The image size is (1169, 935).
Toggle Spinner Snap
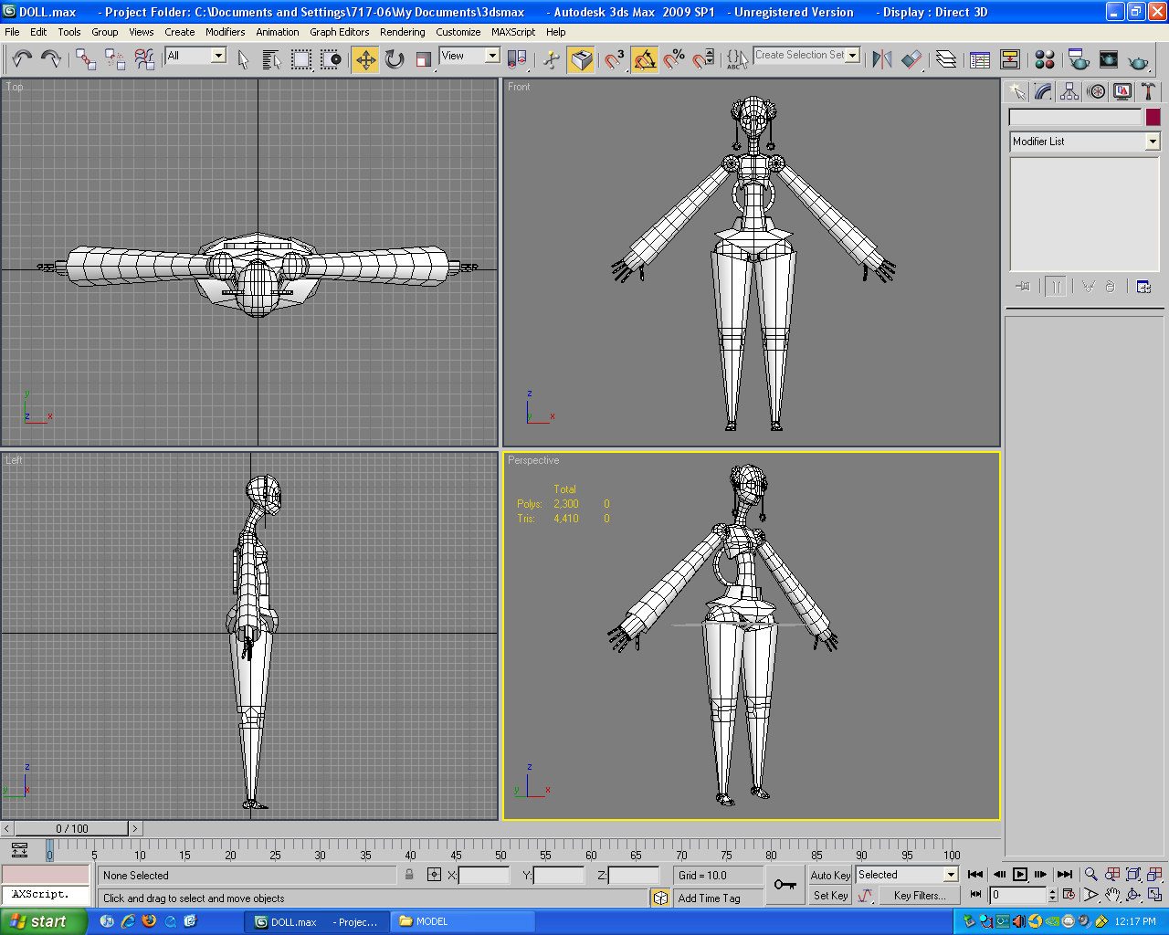703,59
